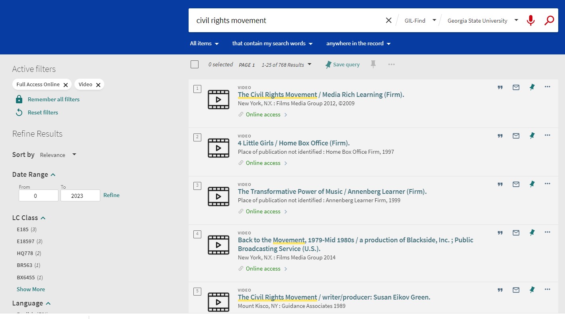Email the "4 Little Girls" record
The width and height of the screenshot is (565, 319).
[516, 135]
